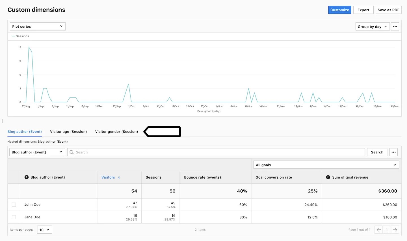Click the page number field showing 1
This screenshot has height=241, width=407.
(x=387, y=230)
